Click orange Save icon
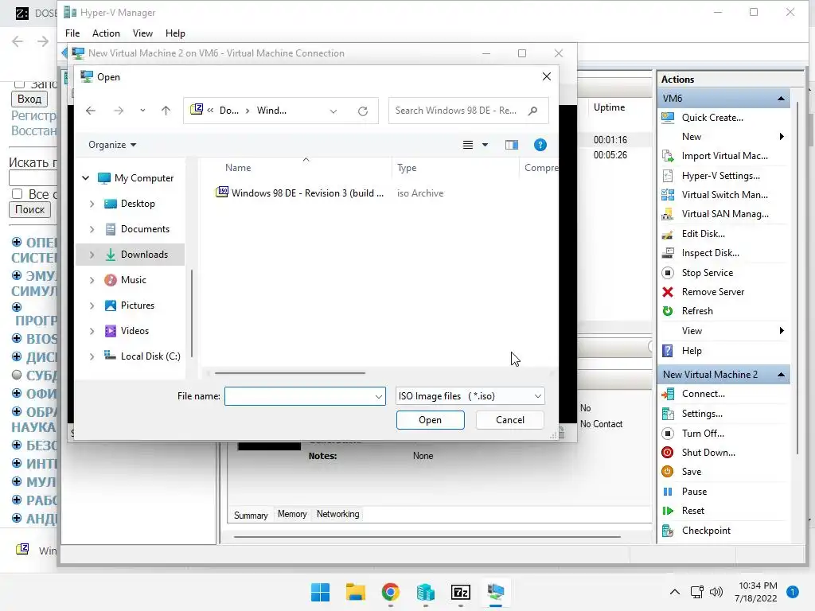This screenshot has width=815, height=611. point(668,472)
